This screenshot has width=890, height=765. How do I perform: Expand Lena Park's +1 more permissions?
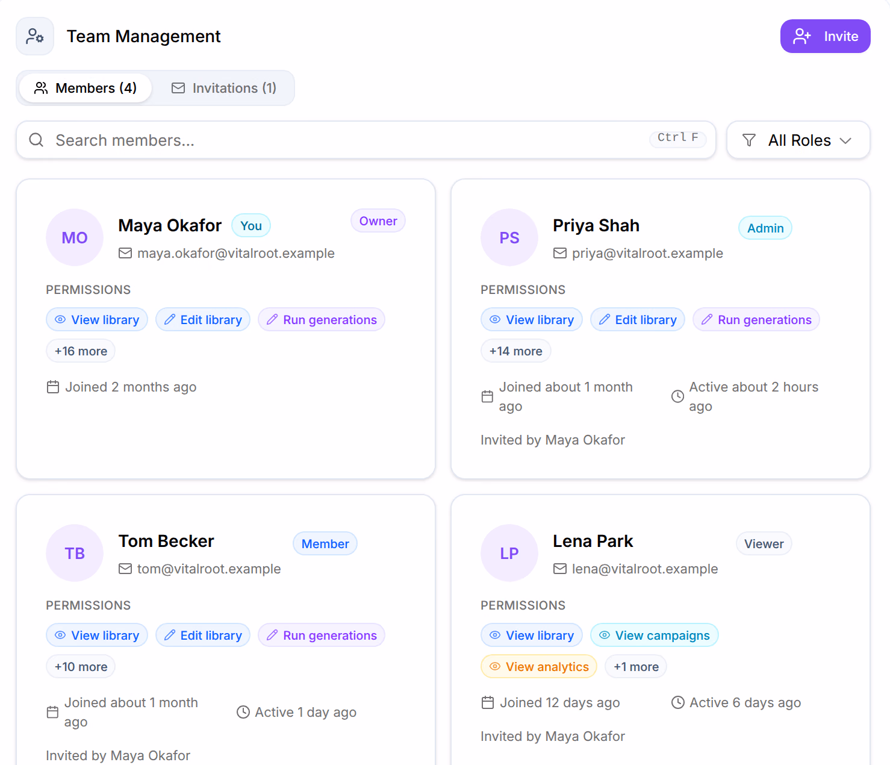tap(636, 667)
